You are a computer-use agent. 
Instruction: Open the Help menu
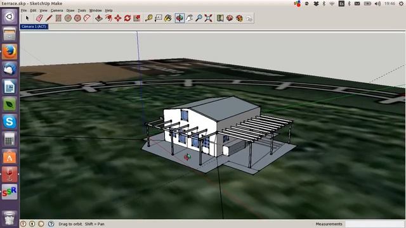[108, 11]
